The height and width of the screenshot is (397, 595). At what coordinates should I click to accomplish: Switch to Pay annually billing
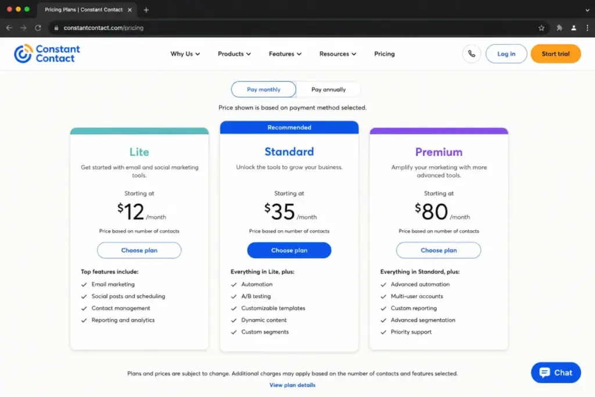coord(328,89)
